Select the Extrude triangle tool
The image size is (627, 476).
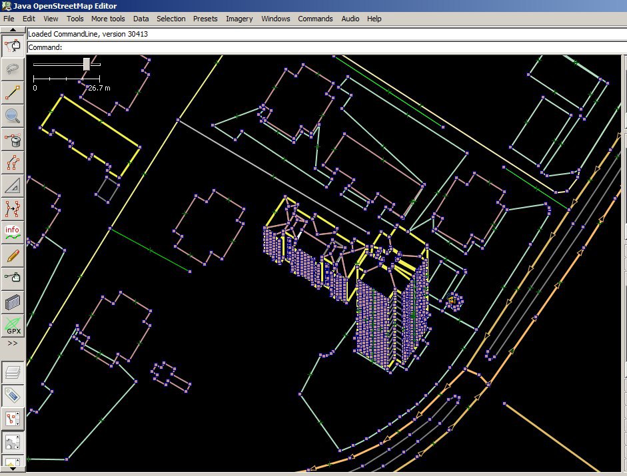[13, 186]
